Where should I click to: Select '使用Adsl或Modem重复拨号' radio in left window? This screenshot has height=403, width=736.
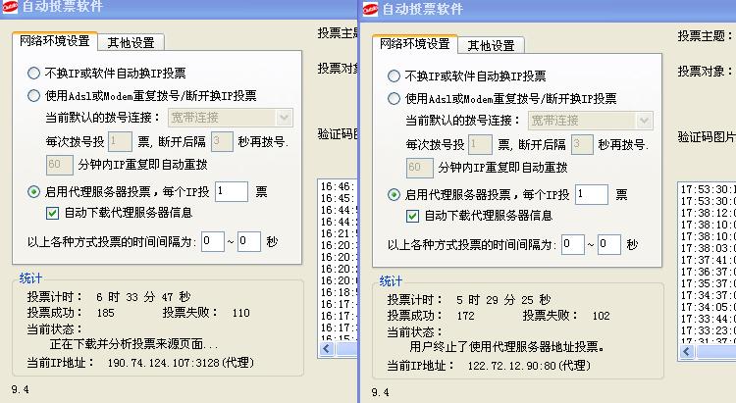(x=34, y=96)
